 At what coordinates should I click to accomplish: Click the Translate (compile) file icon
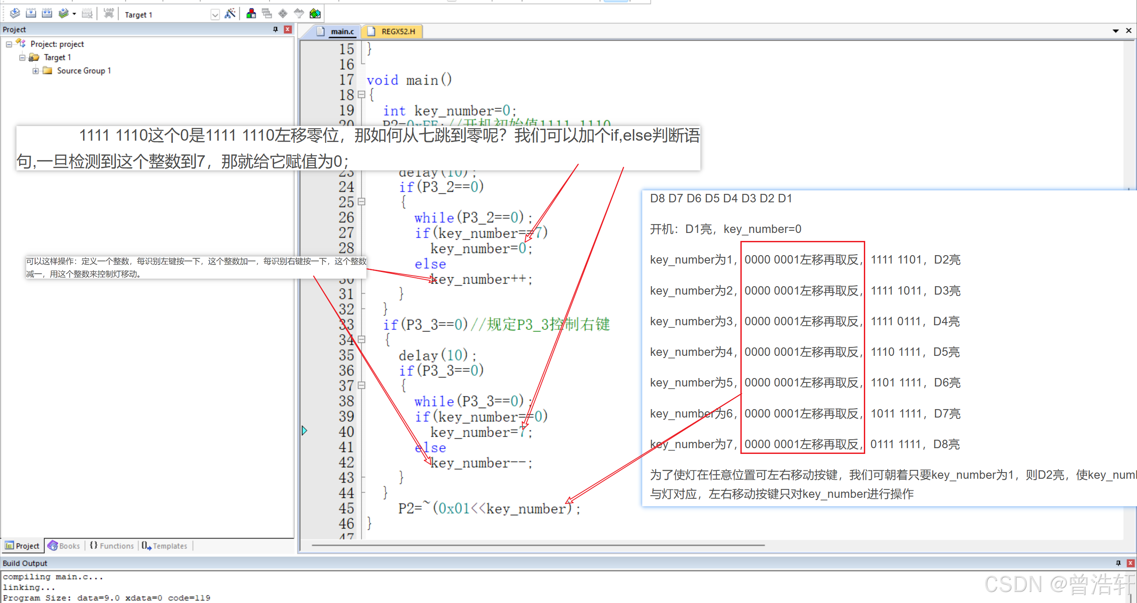point(15,14)
